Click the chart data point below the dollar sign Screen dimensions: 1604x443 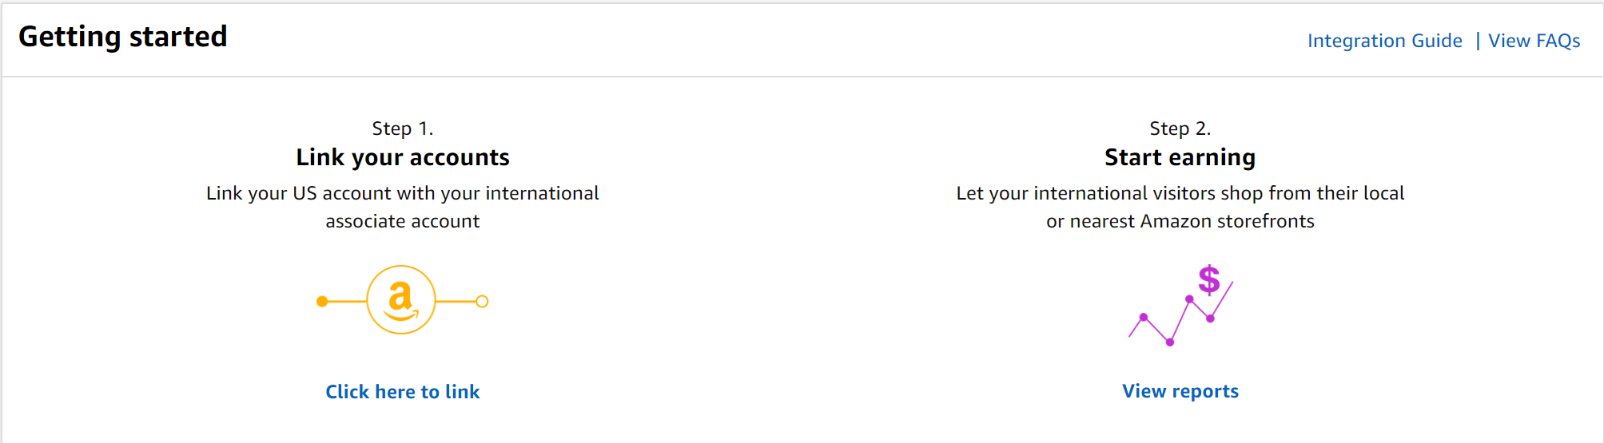1210,318
